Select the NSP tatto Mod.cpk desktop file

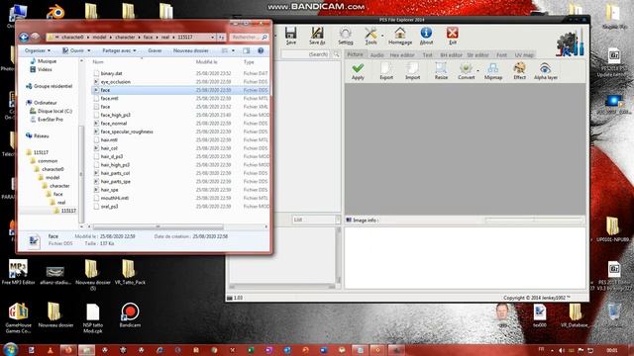(92, 317)
